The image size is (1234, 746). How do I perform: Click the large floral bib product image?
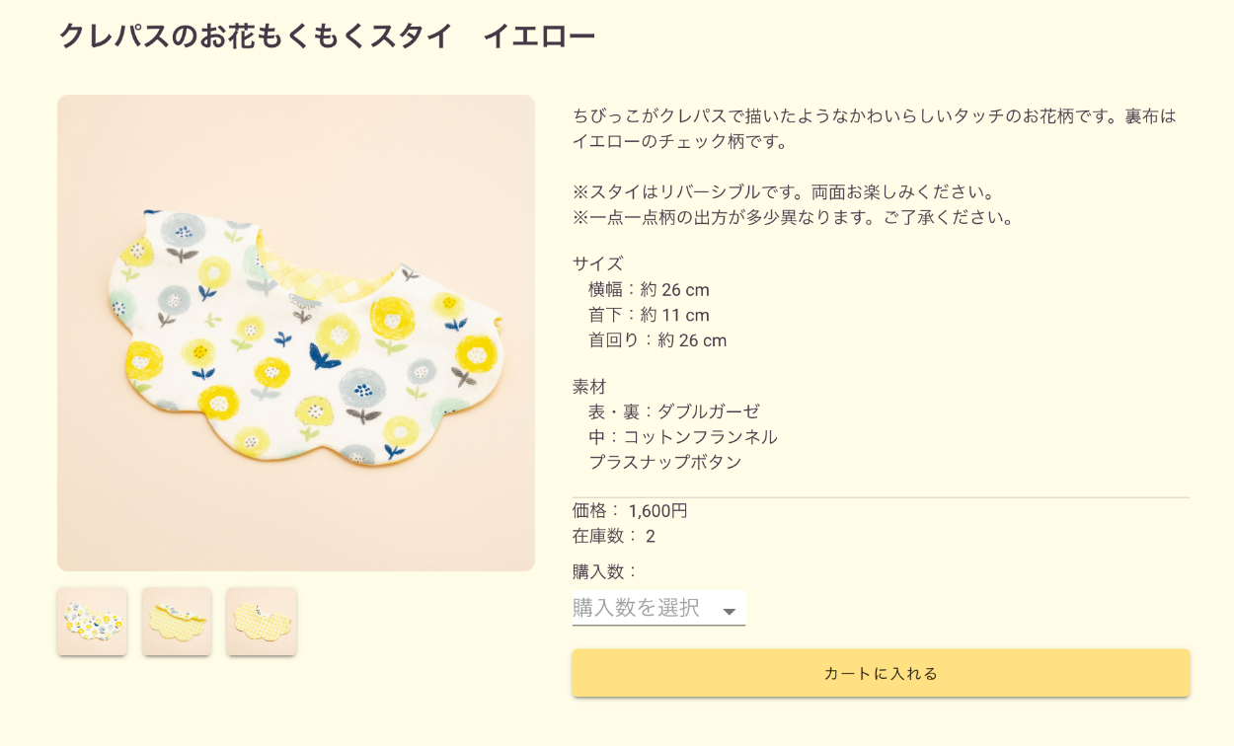[x=296, y=333]
